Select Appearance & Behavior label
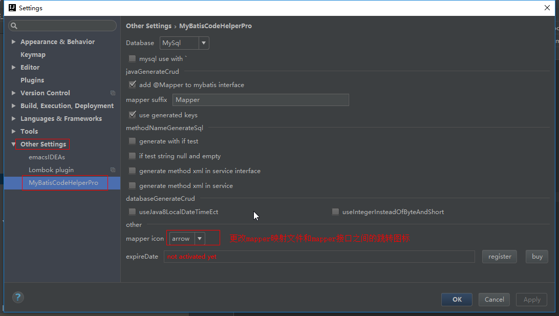 57,41
